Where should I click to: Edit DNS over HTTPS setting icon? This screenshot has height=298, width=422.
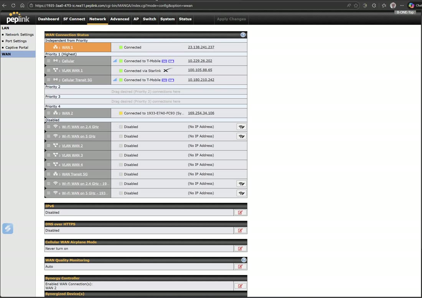click(240, 230)
